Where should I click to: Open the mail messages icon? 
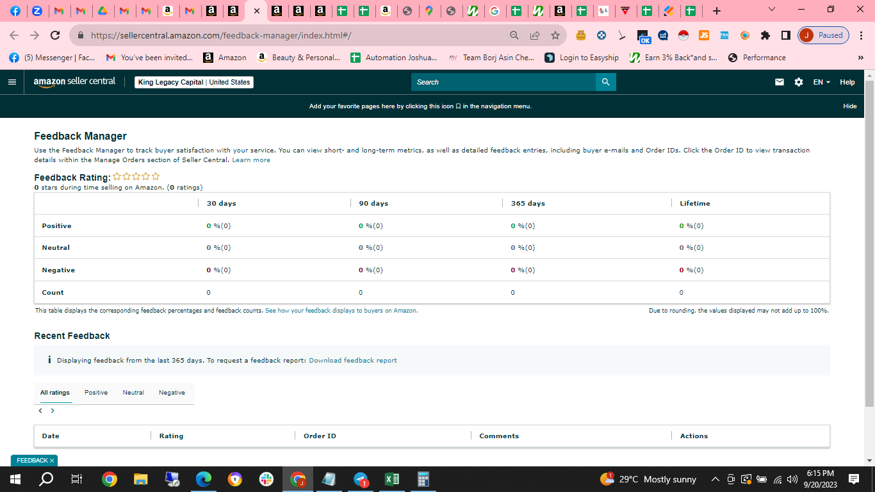click(x=779, y=82)
